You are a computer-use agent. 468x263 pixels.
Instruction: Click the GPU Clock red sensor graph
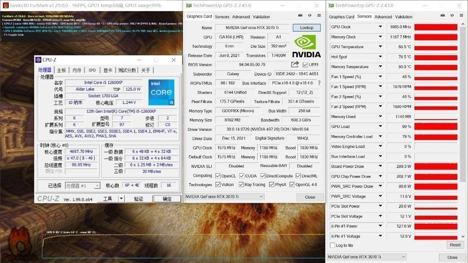pyautogui.click(x=436, y=27)
